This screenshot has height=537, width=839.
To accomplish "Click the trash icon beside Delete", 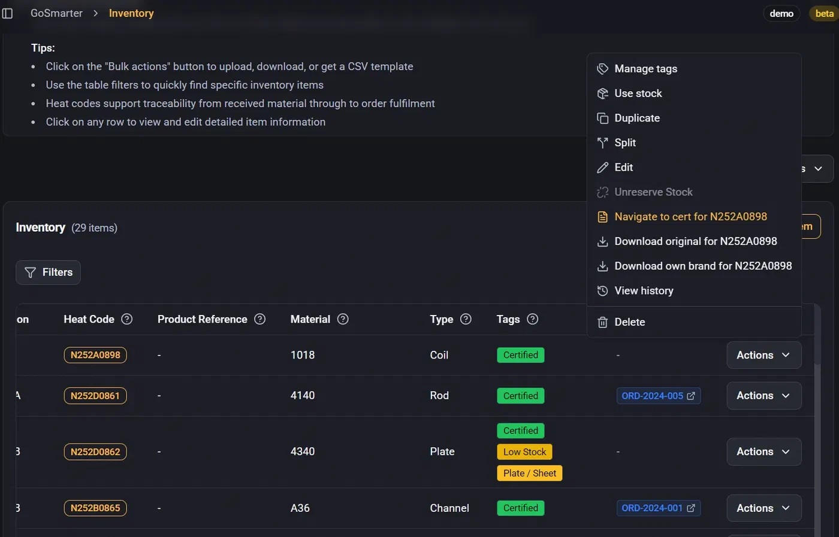I will click(603, 322).
